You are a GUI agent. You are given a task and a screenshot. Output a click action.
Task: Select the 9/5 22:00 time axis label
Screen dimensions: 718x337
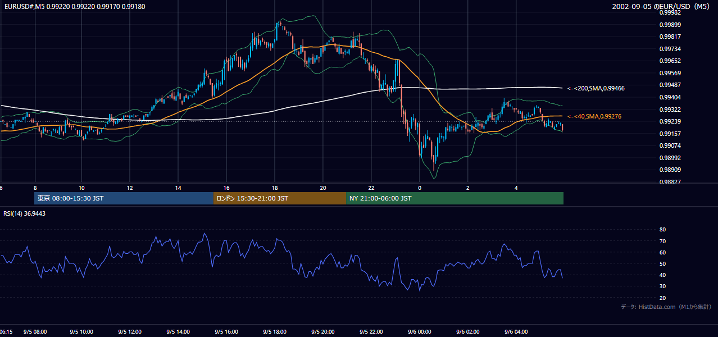[371, 332]
